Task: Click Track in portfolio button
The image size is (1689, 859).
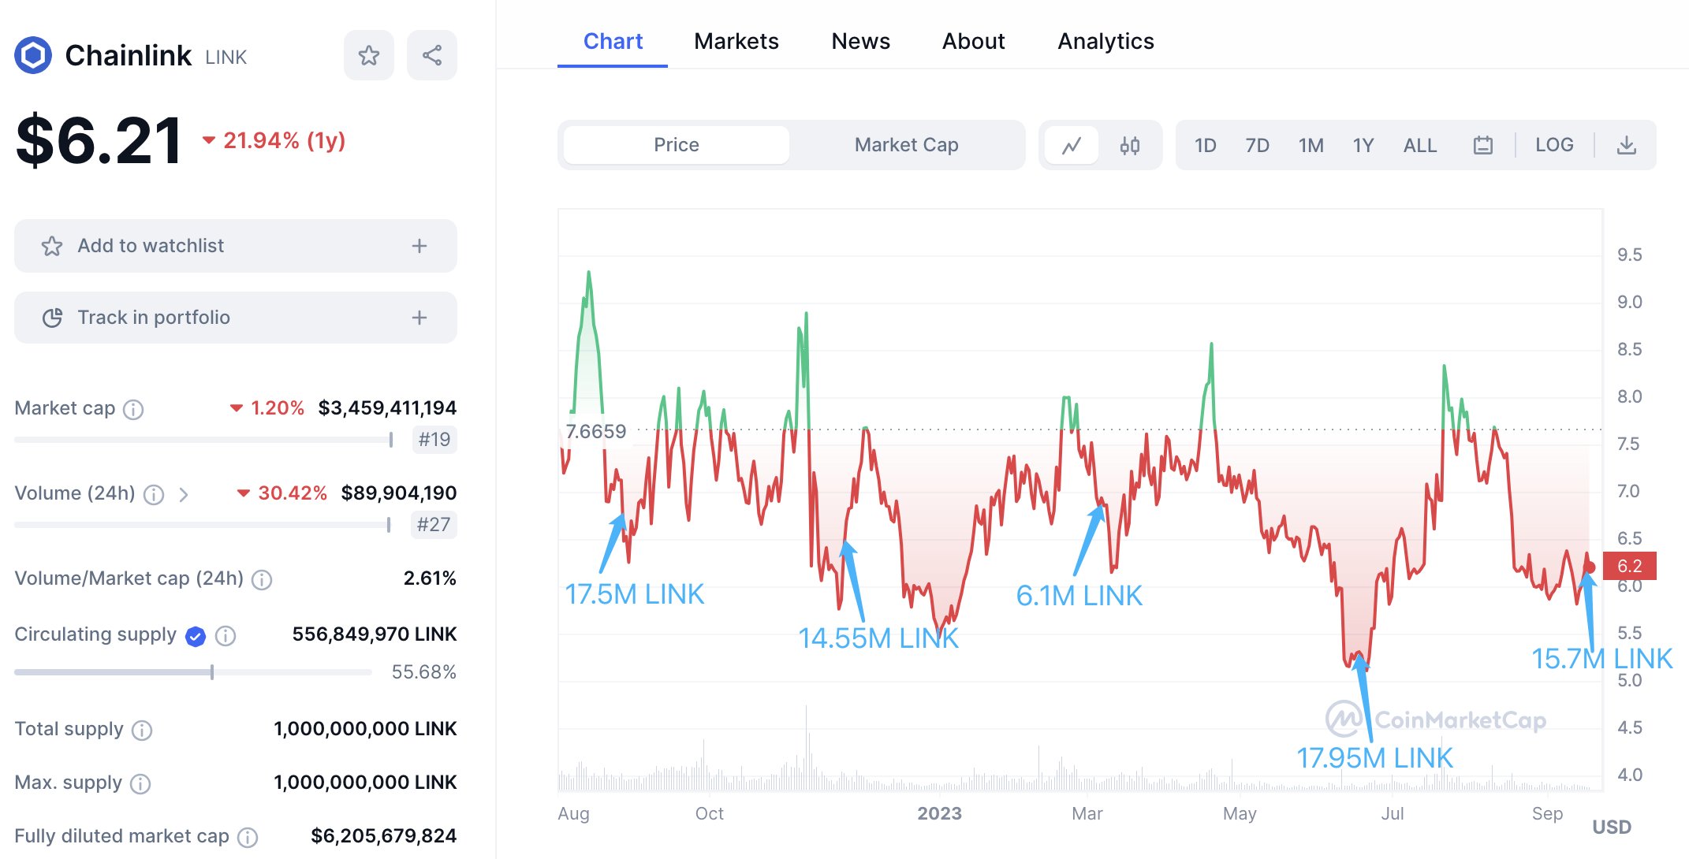Action: click(233, 318)
